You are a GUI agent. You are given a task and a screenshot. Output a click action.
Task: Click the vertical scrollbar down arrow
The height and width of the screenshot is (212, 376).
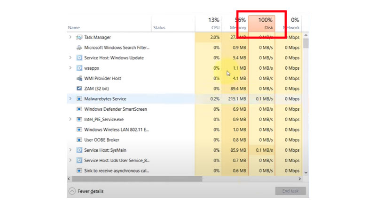306,172
